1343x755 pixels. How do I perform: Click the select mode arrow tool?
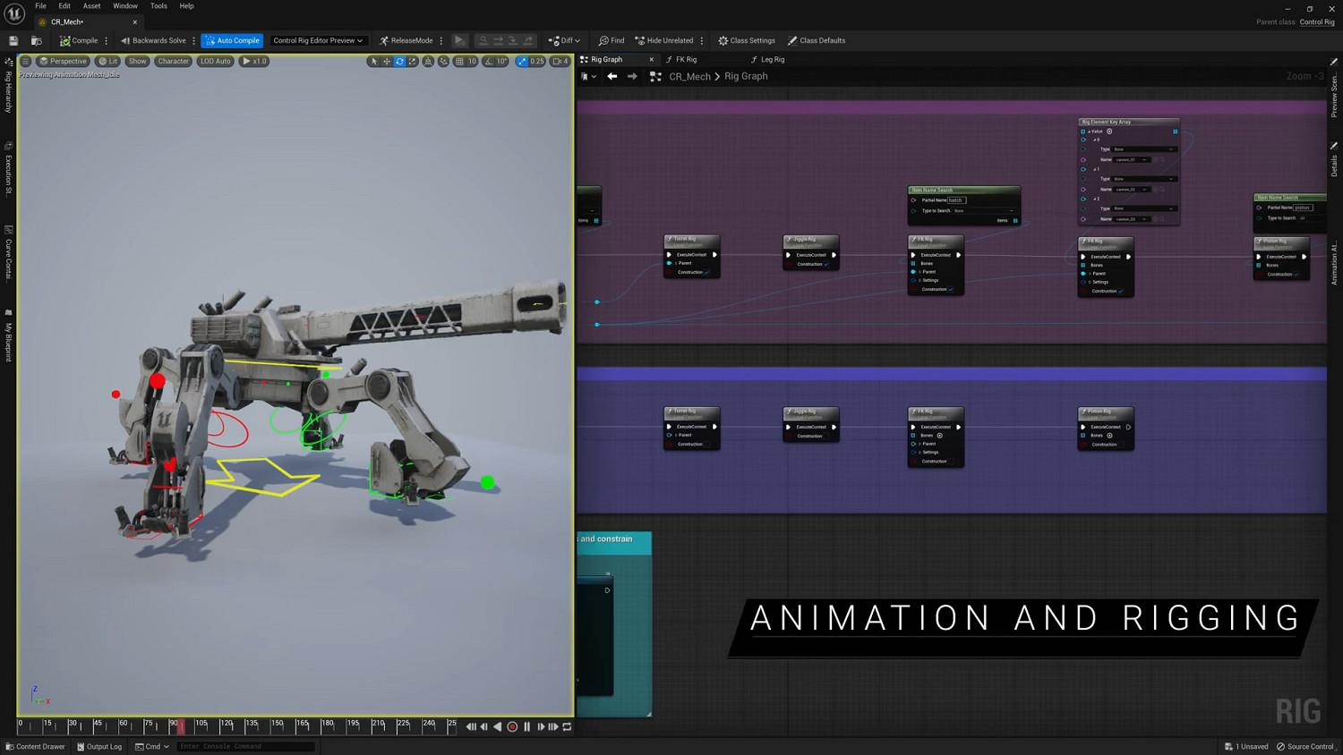(373, 62)
